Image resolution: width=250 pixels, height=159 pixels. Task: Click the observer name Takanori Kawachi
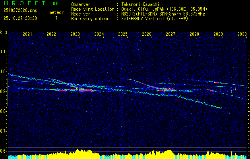pyautogui.click(x=140, y=4)
